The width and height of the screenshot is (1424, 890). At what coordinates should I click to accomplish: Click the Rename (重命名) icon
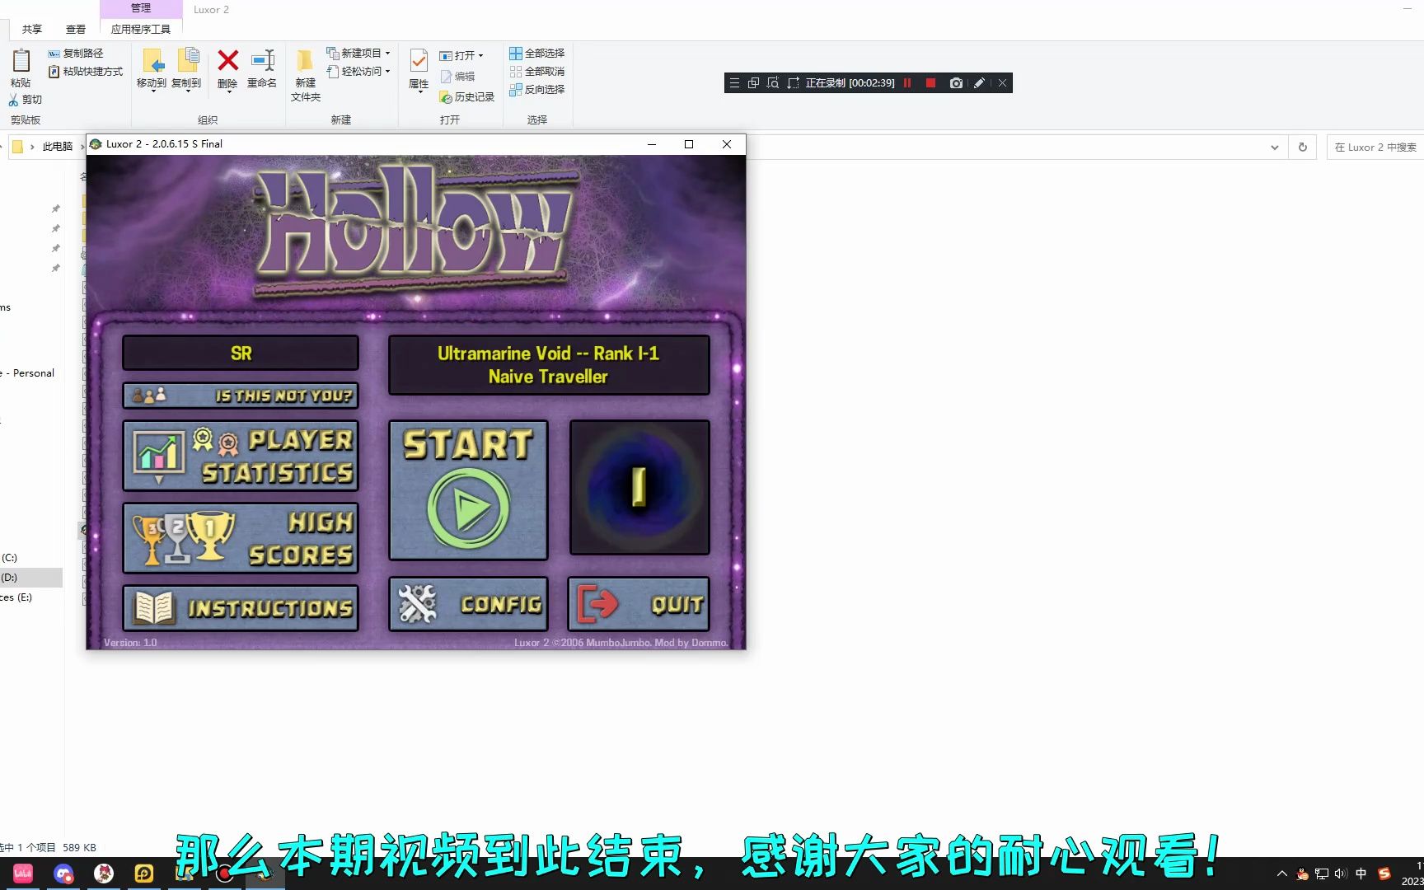click(263, 60)
